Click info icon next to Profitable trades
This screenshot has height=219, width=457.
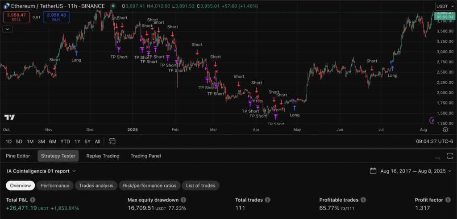(x=363, y=200)
